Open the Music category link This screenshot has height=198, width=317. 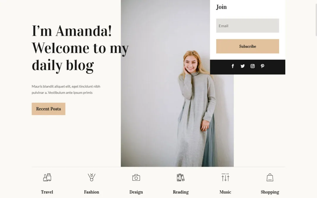pos(225,192)
